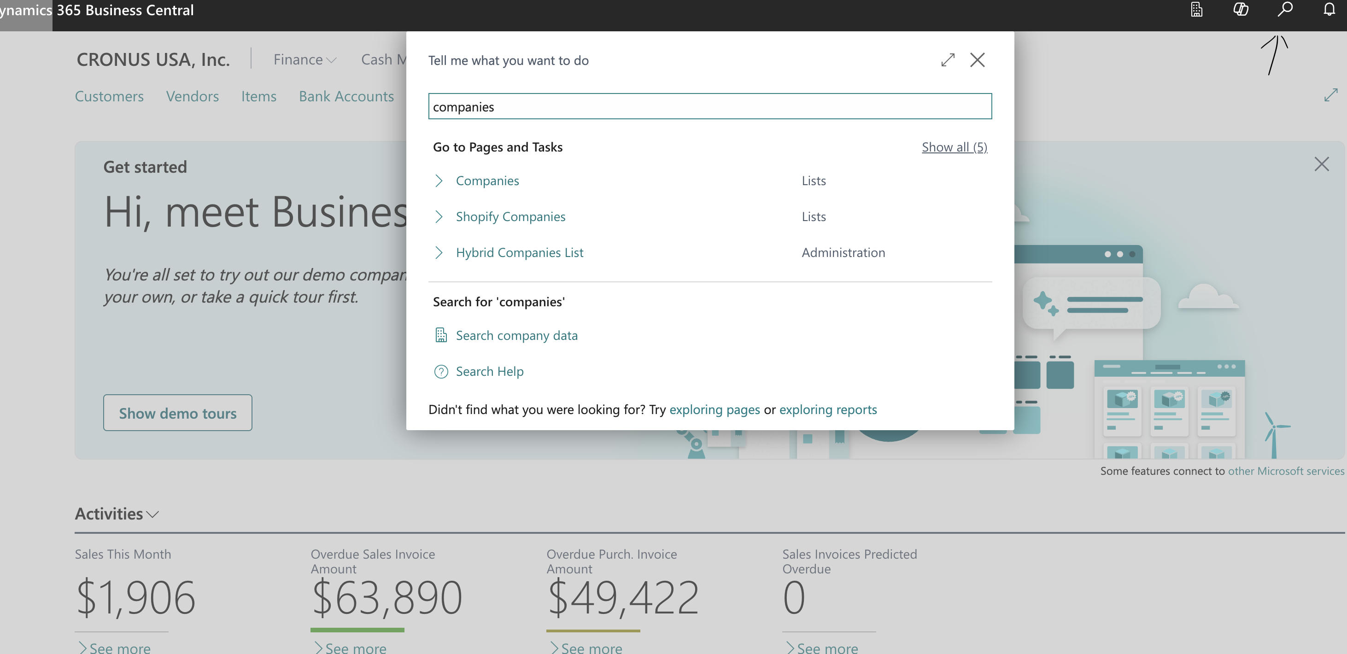Open the Copilot icon in header

(x=1240, y=10)
